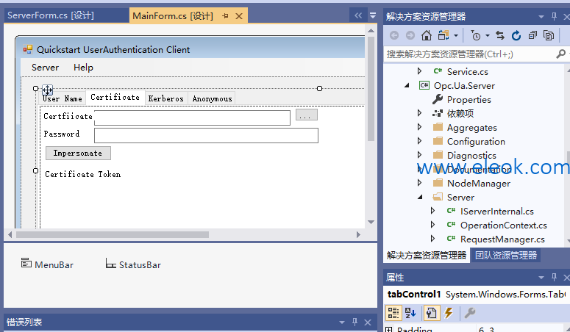Expand the Configuration folder

point(419,141)
